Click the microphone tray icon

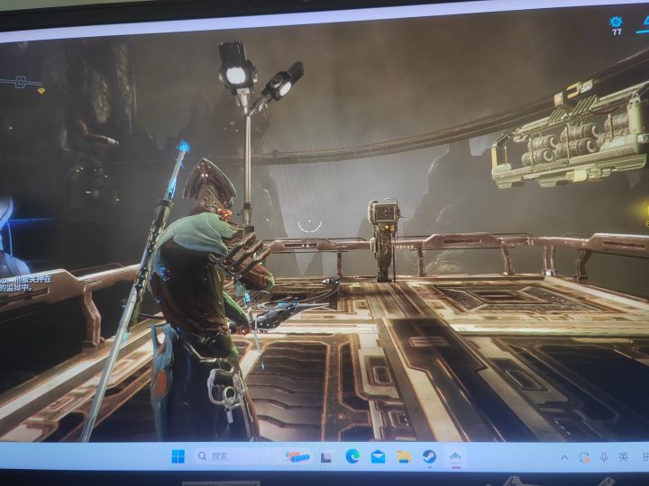pyautogui.click(x=604, y=457)
